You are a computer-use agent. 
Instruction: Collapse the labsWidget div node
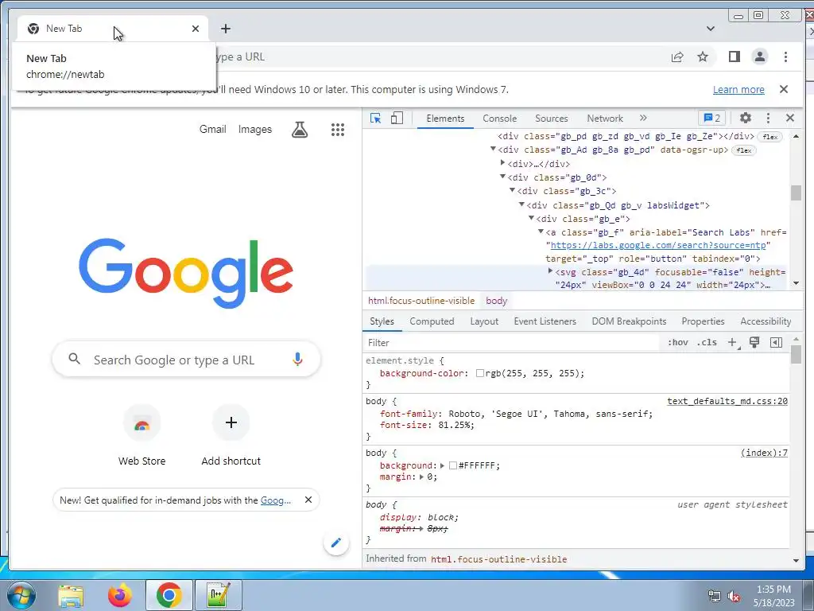pyautogui.click(x=521, y=204)
